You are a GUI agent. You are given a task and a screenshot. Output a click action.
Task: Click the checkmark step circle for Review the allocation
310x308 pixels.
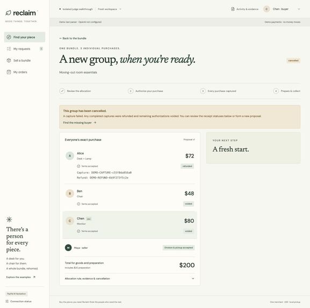point(62,91)
